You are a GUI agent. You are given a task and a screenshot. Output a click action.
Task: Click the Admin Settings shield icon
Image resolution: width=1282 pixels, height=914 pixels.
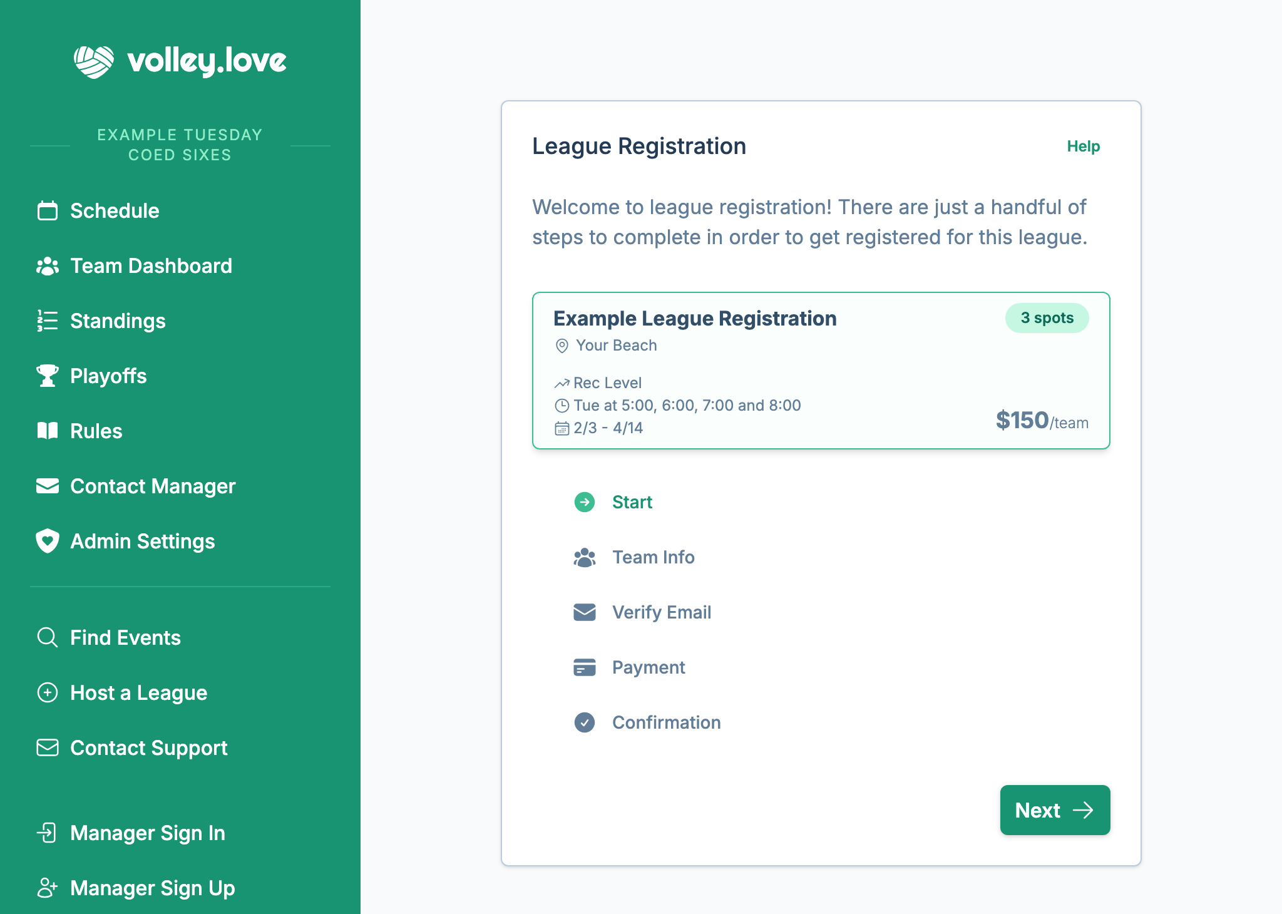[48, 542]
